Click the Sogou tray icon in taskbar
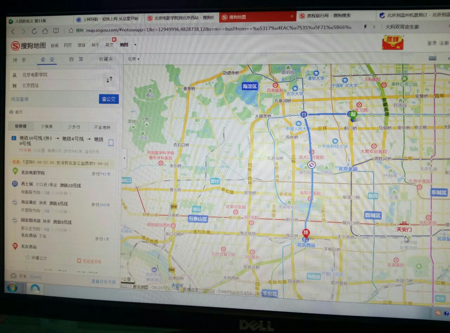This screenshot has width=450, height=333. 438,313
